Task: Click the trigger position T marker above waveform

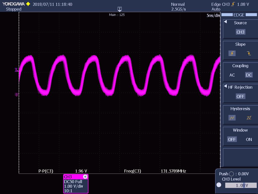Action: click(x=119, y=9)
